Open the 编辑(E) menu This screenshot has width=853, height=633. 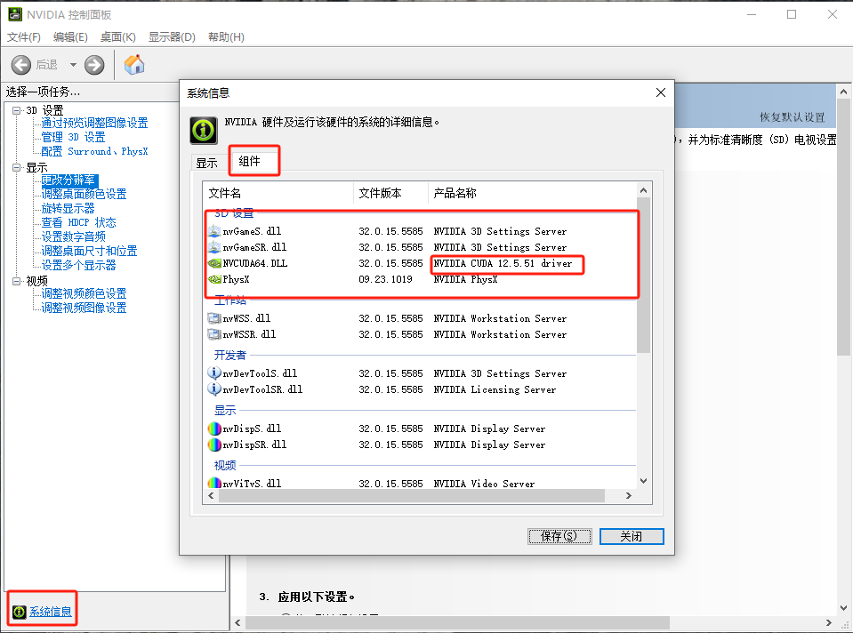pyautogui.click(x=70, y=37)
